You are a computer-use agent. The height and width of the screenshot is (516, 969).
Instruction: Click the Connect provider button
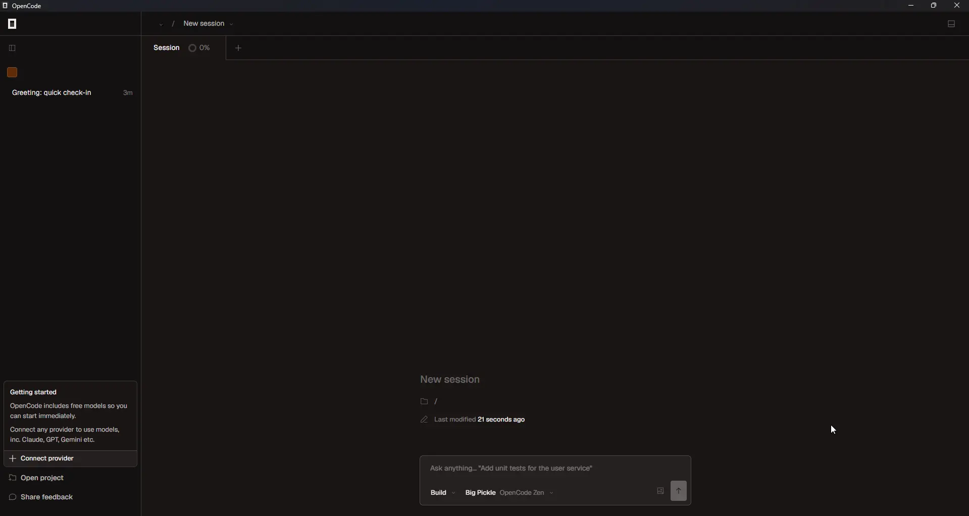click(45, 458)
